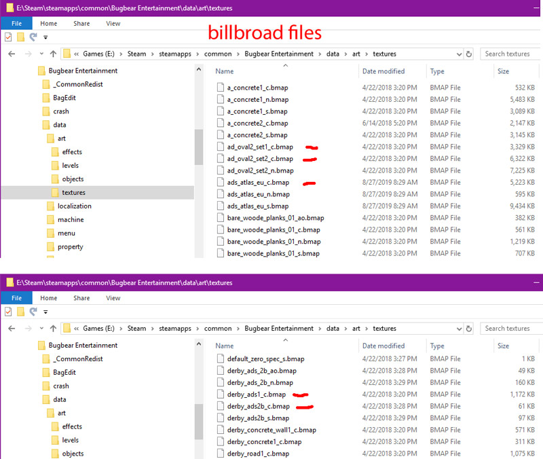Viewport: 543px width, 459px height.
Task: Select file bare_woode_planks_01_ao.bmap
Action: [x=276, y=218]
